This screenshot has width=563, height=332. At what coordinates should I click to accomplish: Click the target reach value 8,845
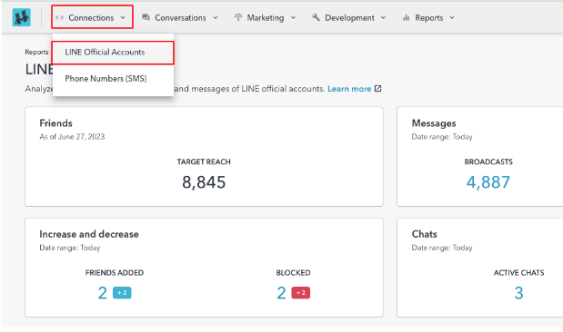point(204,182)
